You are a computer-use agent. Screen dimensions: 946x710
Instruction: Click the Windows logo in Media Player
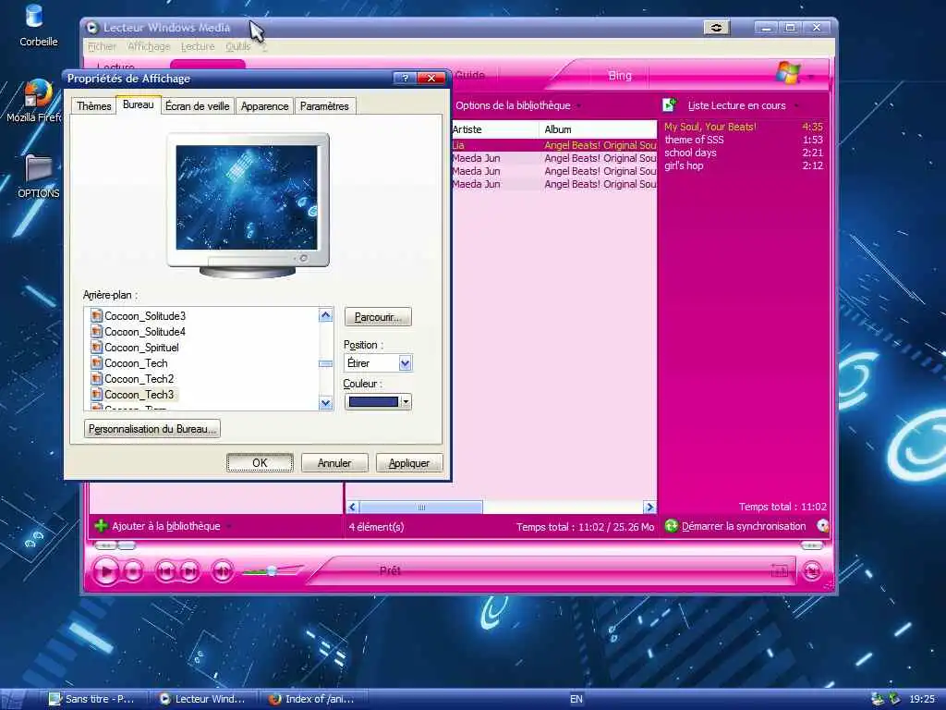pyautogui.click(x=788, y=73)
